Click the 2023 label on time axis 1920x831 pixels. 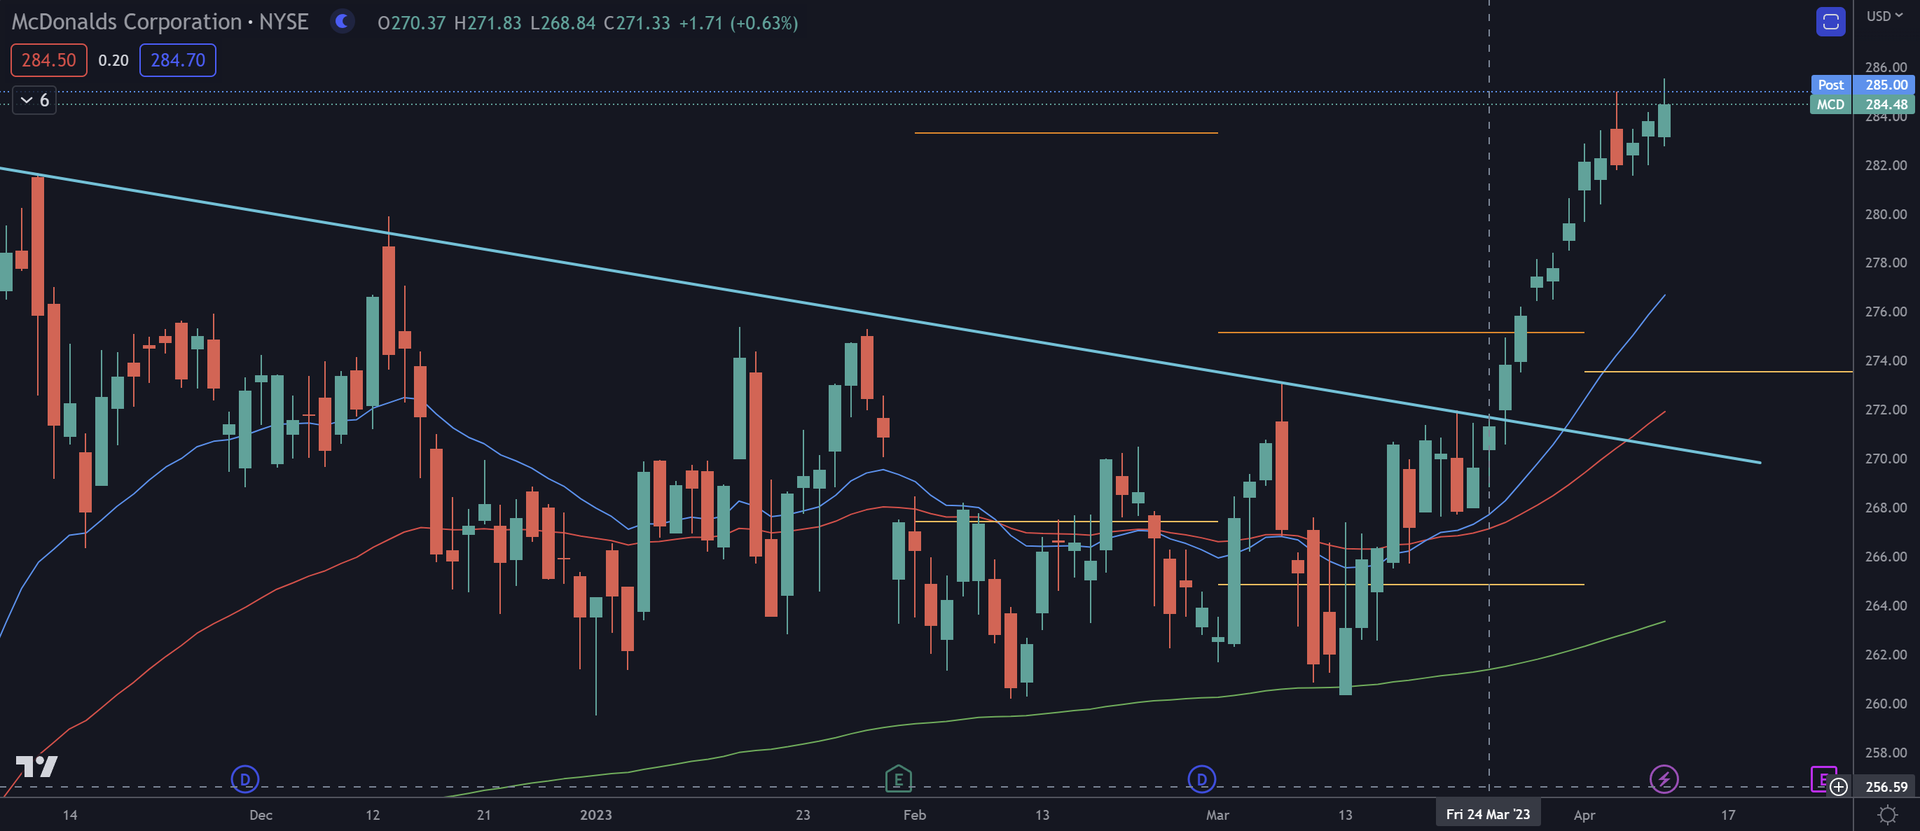(595, 815)
